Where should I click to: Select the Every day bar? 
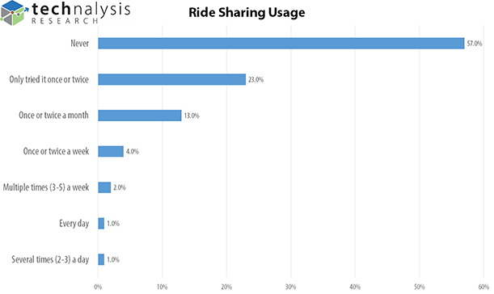(x=101, y=224)
